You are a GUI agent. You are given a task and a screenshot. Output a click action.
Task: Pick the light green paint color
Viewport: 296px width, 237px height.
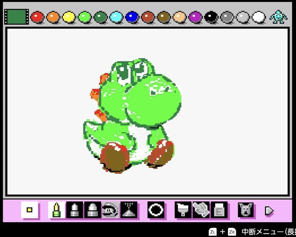[85, 17]
